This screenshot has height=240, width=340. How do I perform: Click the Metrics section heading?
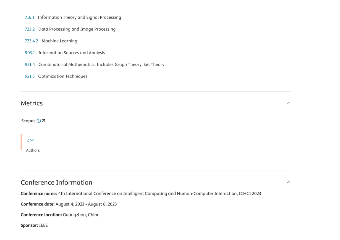(32, 103)
